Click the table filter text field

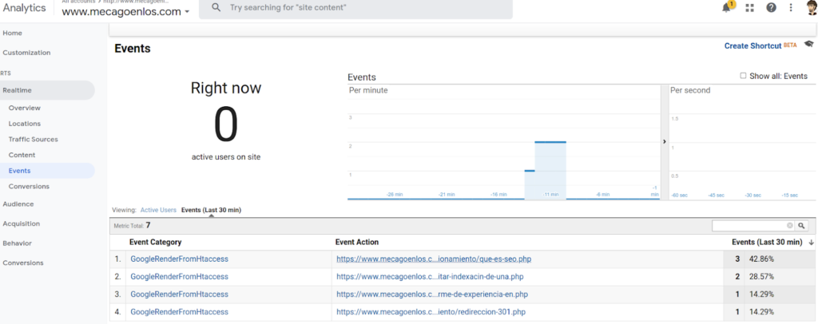pos(749,226)
